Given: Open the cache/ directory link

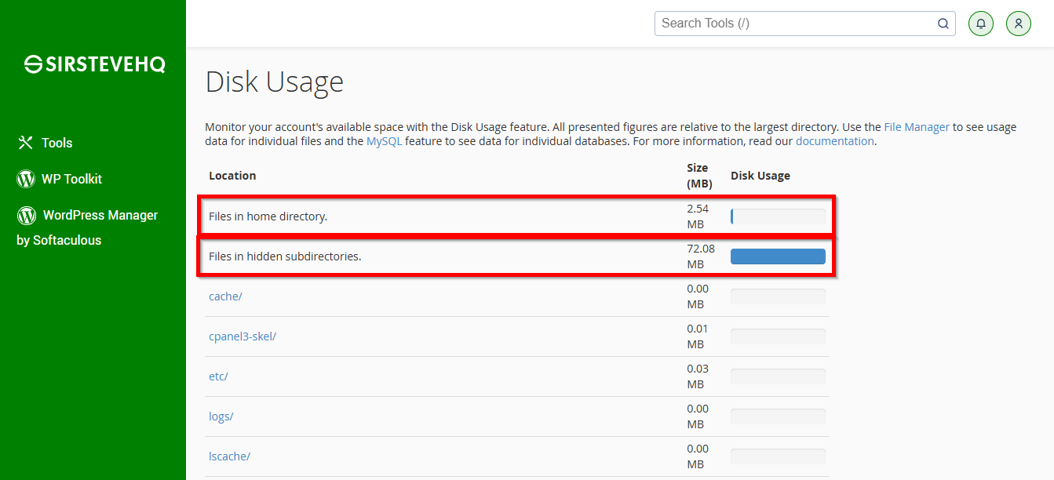Looking at the screenshot, I should (x=225, y=296).
